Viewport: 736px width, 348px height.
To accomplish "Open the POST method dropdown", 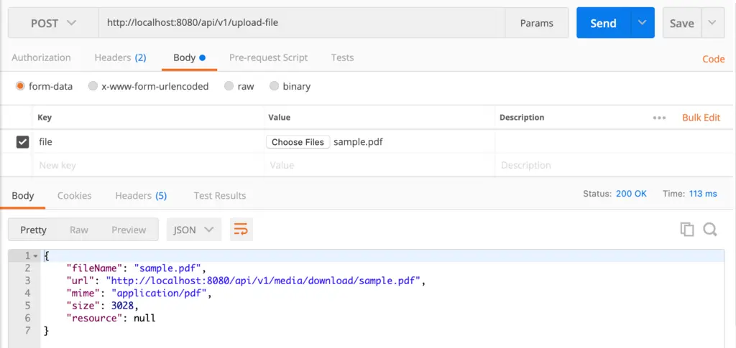I will point(53,22).
